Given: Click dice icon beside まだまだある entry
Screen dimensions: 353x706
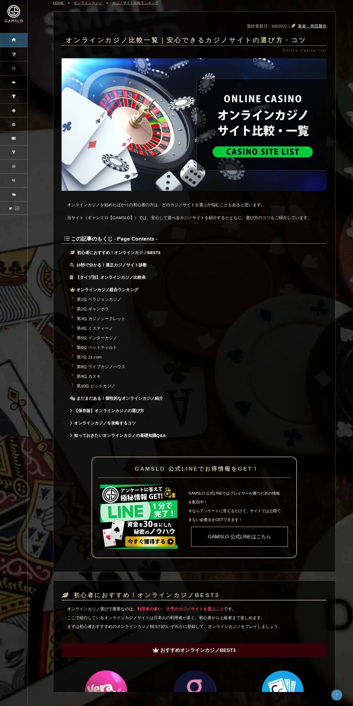Looking at the screenshot, I should 72,398.
